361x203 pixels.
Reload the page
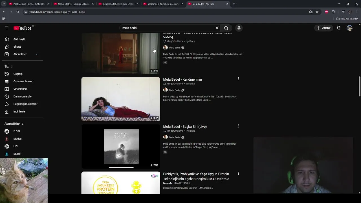17,12
